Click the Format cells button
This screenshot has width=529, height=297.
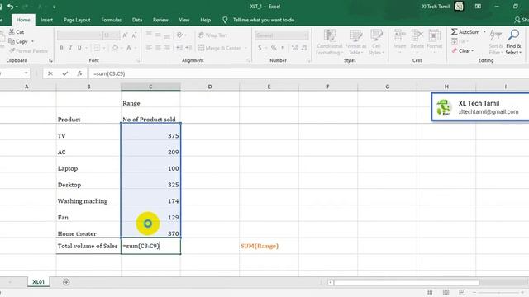point(434,40)
